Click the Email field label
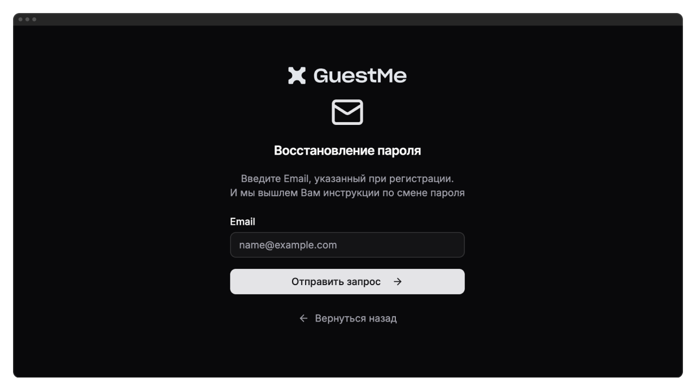 (243, 222)
